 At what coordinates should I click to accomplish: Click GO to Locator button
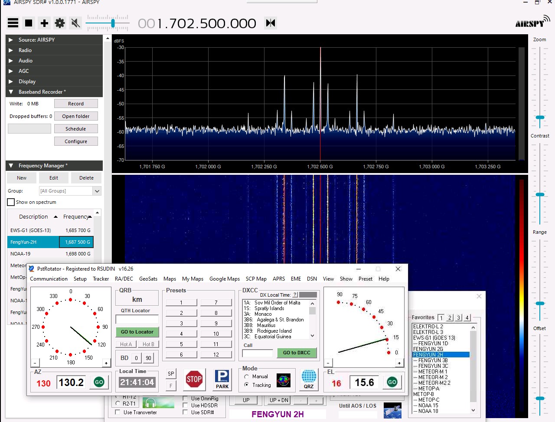pos(137,332)
